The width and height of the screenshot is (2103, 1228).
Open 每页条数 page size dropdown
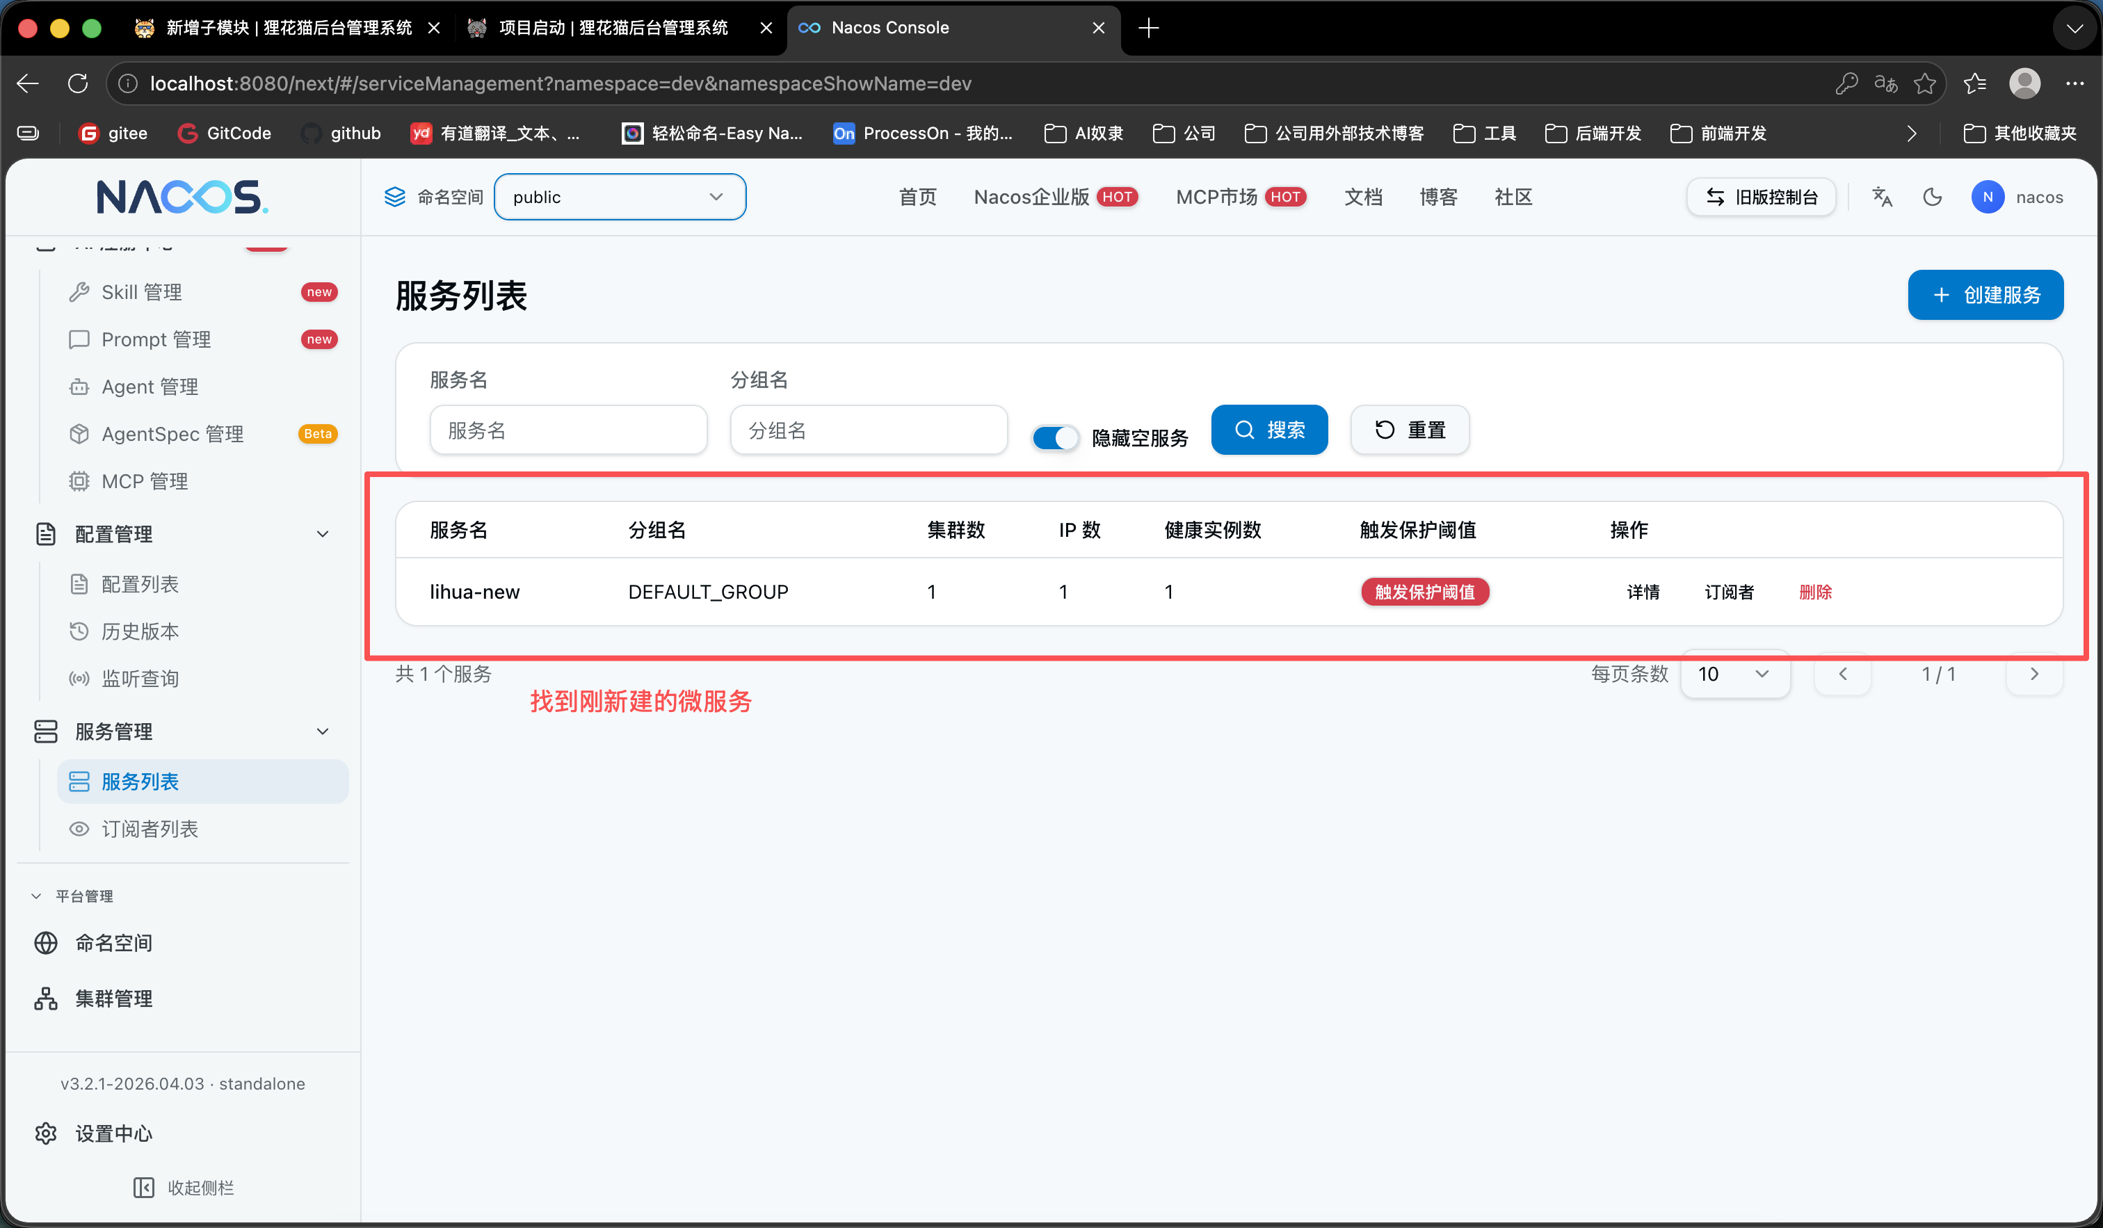click(1734, 674)
